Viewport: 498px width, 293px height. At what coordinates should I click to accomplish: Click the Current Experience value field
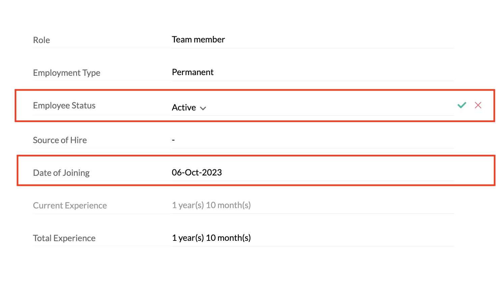(x=211, y=205)
